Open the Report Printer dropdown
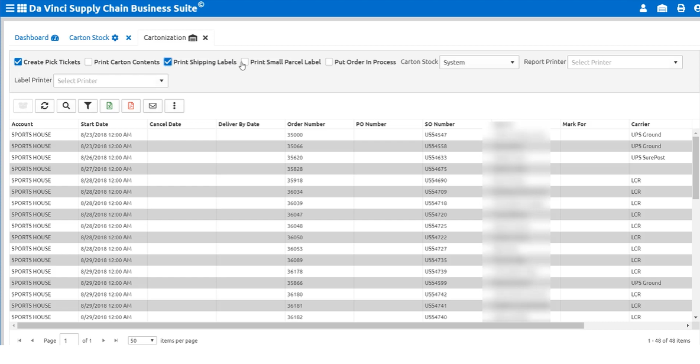 624,62
